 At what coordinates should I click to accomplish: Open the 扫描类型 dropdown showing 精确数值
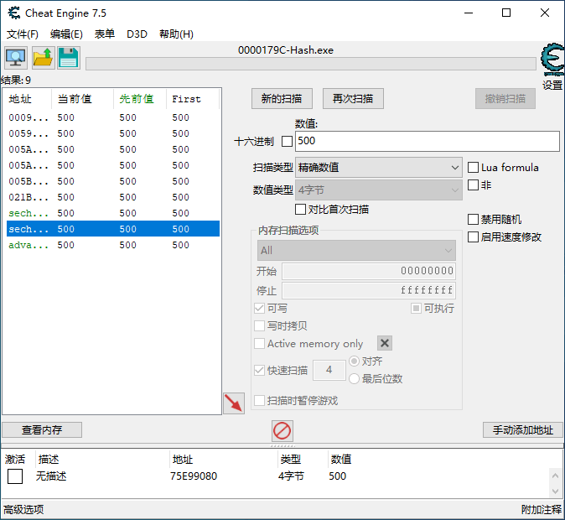379,168
